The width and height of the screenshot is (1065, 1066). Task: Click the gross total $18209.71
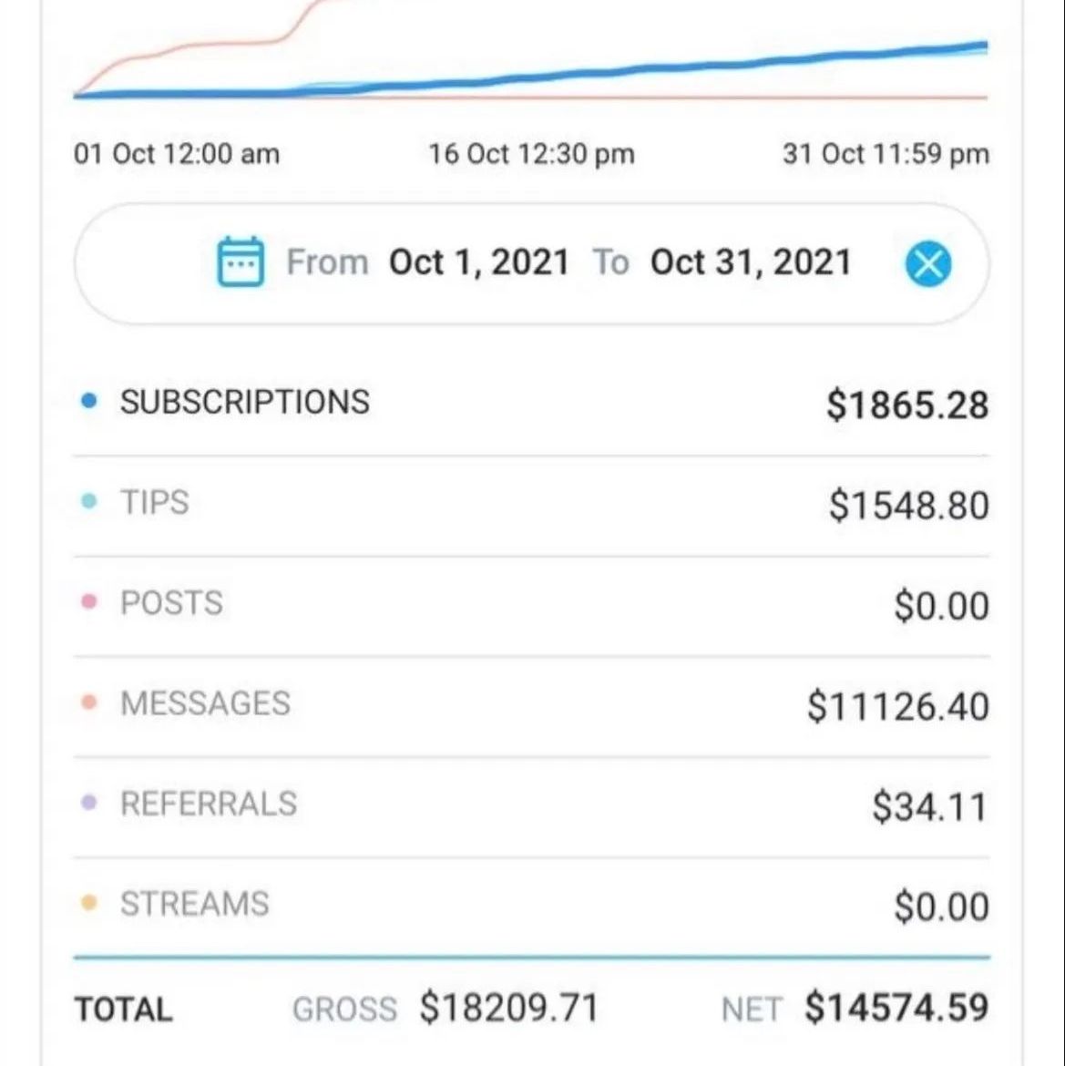click(509, 1008)
